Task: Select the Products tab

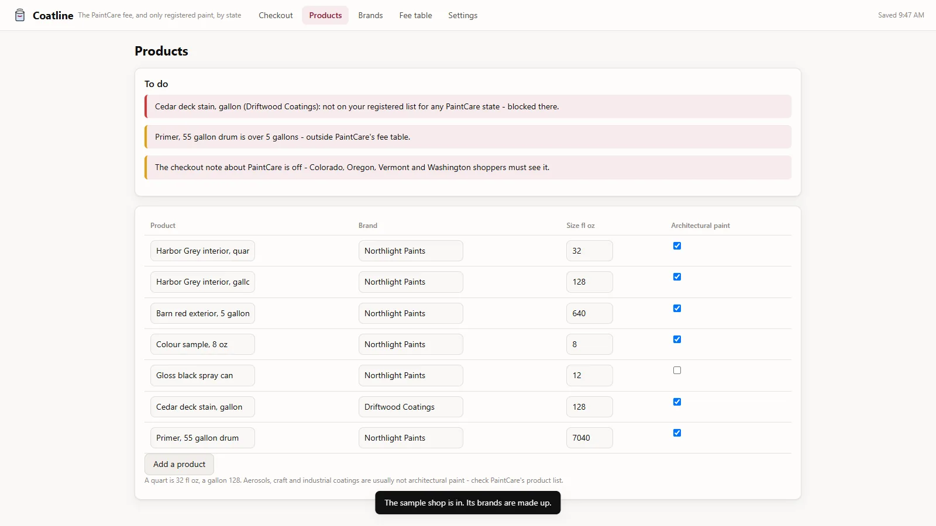Action: [x=325, y=15]
